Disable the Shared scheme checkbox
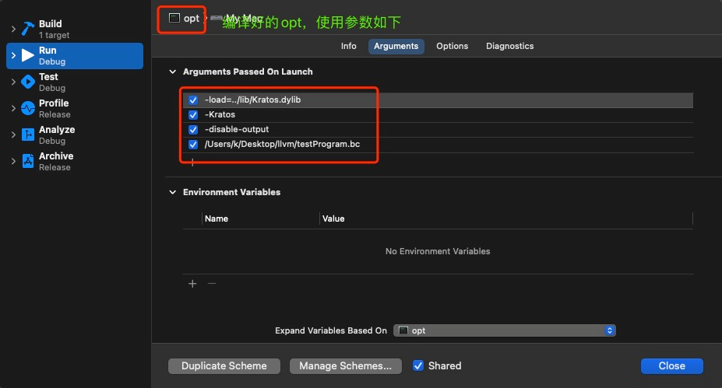 click(x=418, y=365)
